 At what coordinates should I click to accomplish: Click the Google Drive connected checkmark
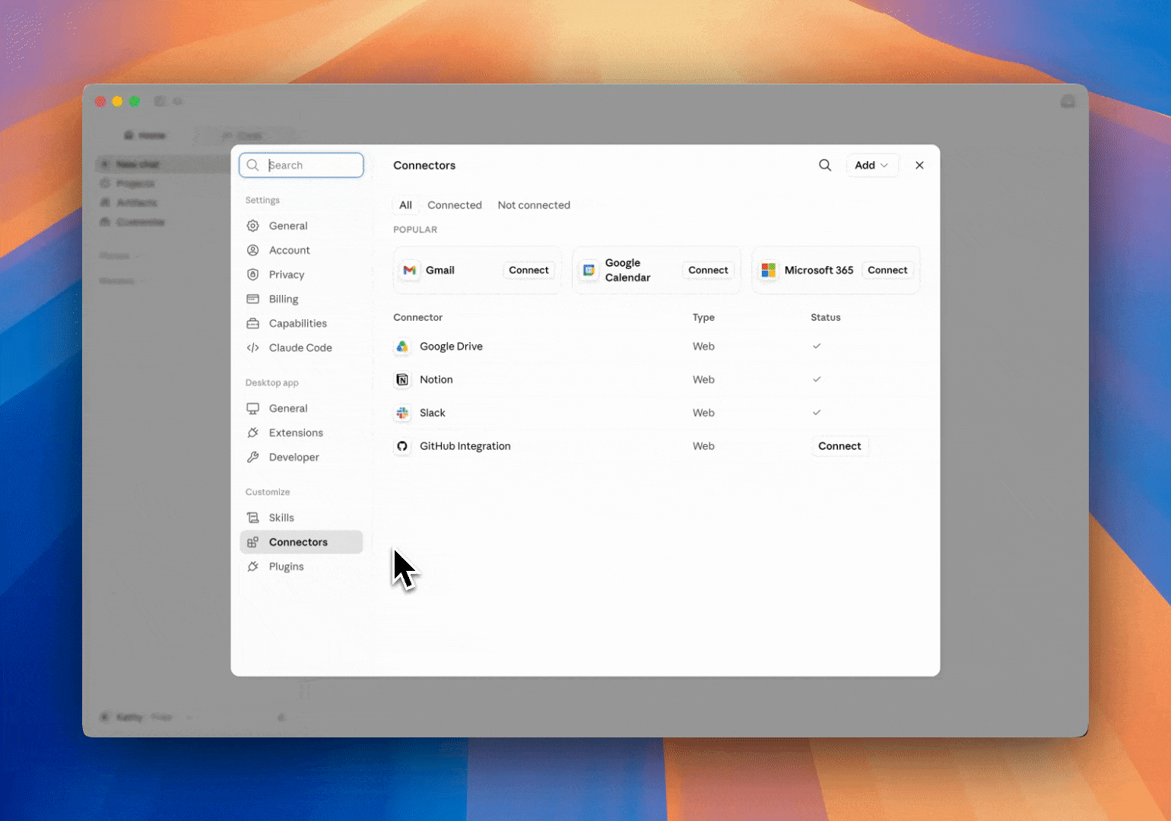[x=817, y=346]
